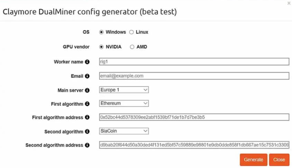This screenshot has height=168, width=292.
Task: Click the Main server info icon
Action: tap(87, 90)
